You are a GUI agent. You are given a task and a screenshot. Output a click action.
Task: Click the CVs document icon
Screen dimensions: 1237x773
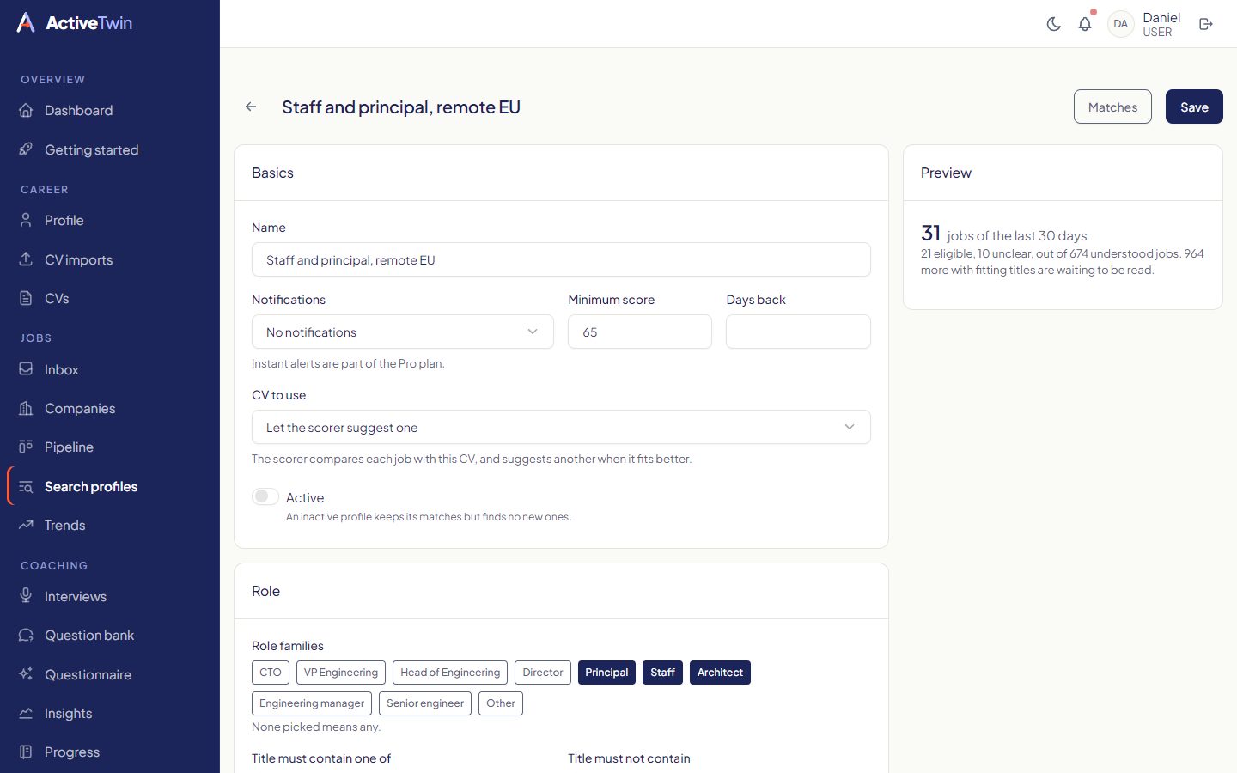pyautogui.click(x=26, y=298)
